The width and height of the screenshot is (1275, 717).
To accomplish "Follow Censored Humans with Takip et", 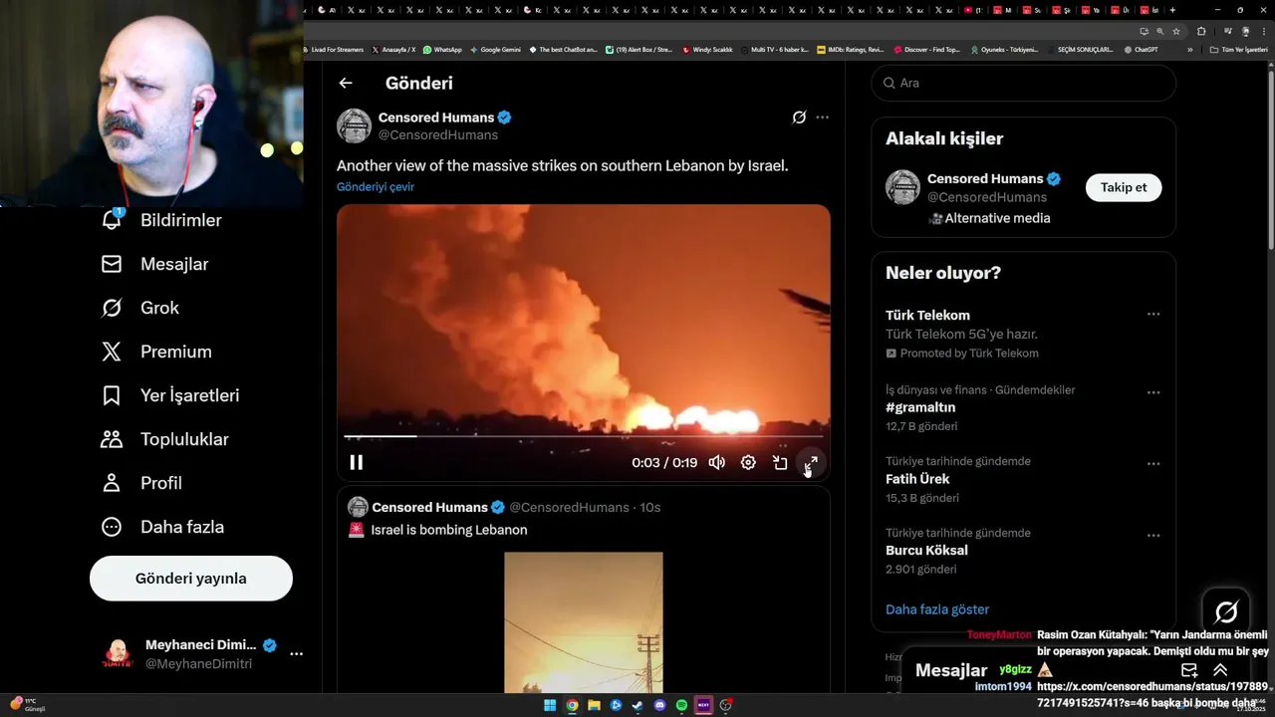I will 1124,187.
